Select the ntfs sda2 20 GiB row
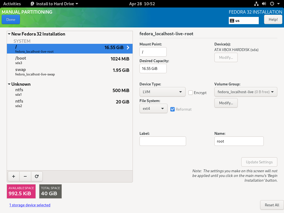 pyautogui.click(x=70, y=103)
